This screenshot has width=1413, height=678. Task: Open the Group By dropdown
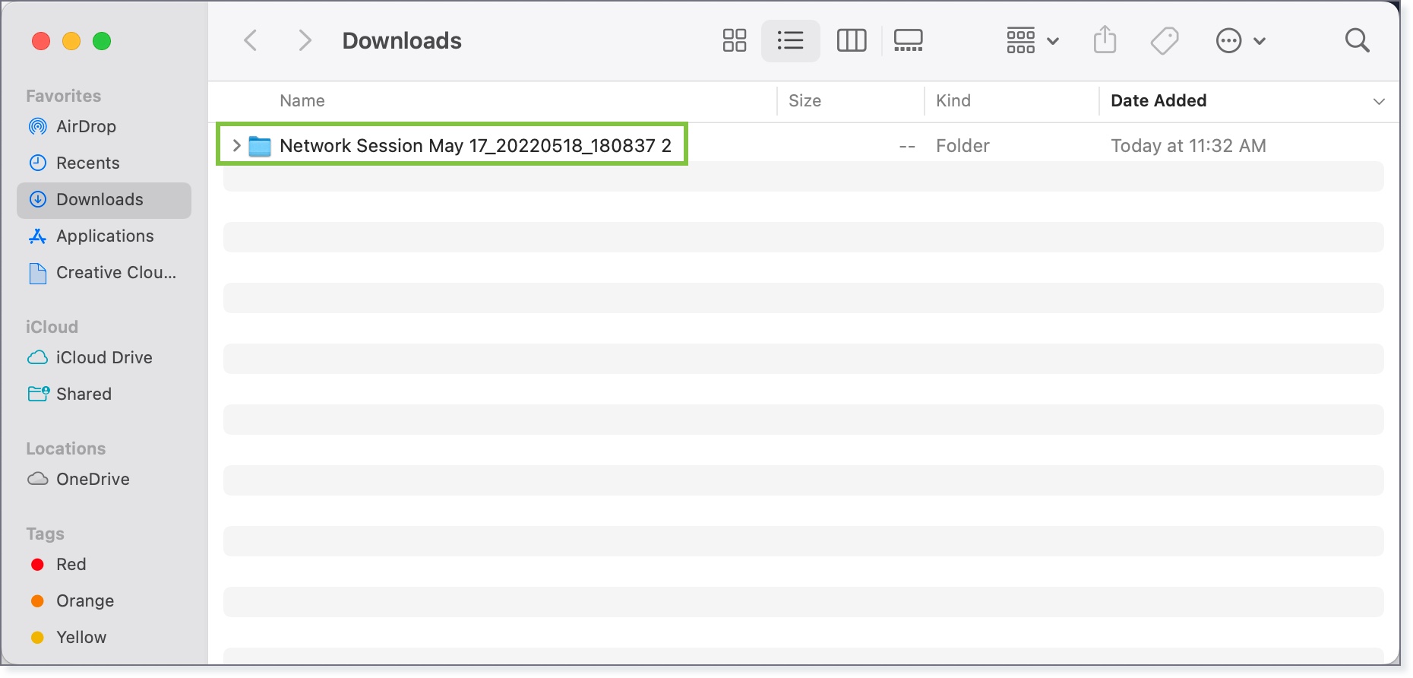point(1032,40)
